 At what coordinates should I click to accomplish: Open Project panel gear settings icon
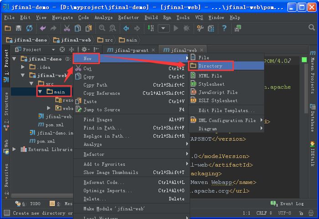tap(84, 49)
